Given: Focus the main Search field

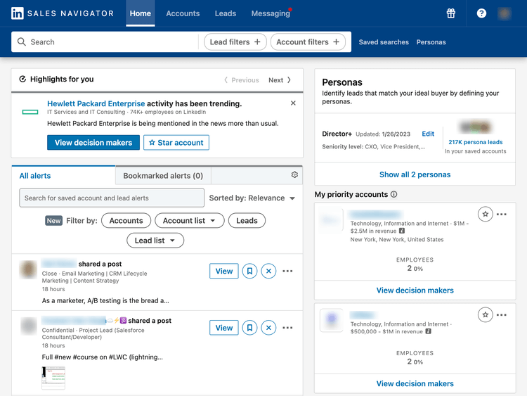Looking at the screenshot, I should pyautogui.click(x=105, y=41).
